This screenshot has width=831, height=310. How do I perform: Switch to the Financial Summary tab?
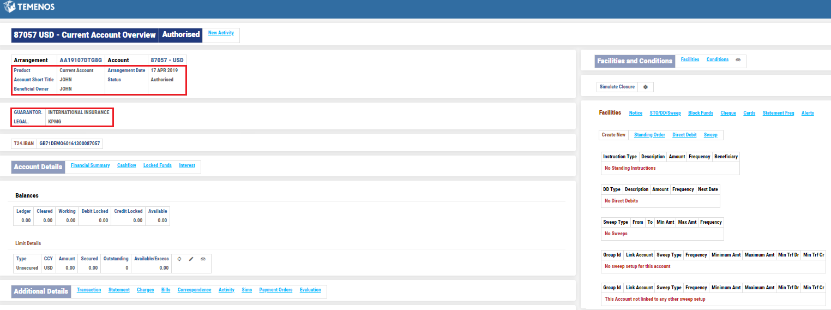pyautogui.click(x=90, y=165)
